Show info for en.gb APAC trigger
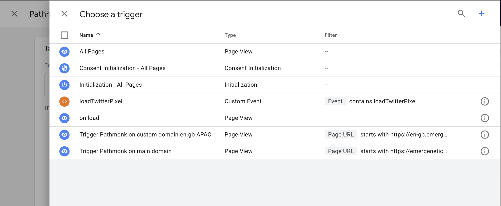Viewport: 501px width, 206px height. (484, 135)
